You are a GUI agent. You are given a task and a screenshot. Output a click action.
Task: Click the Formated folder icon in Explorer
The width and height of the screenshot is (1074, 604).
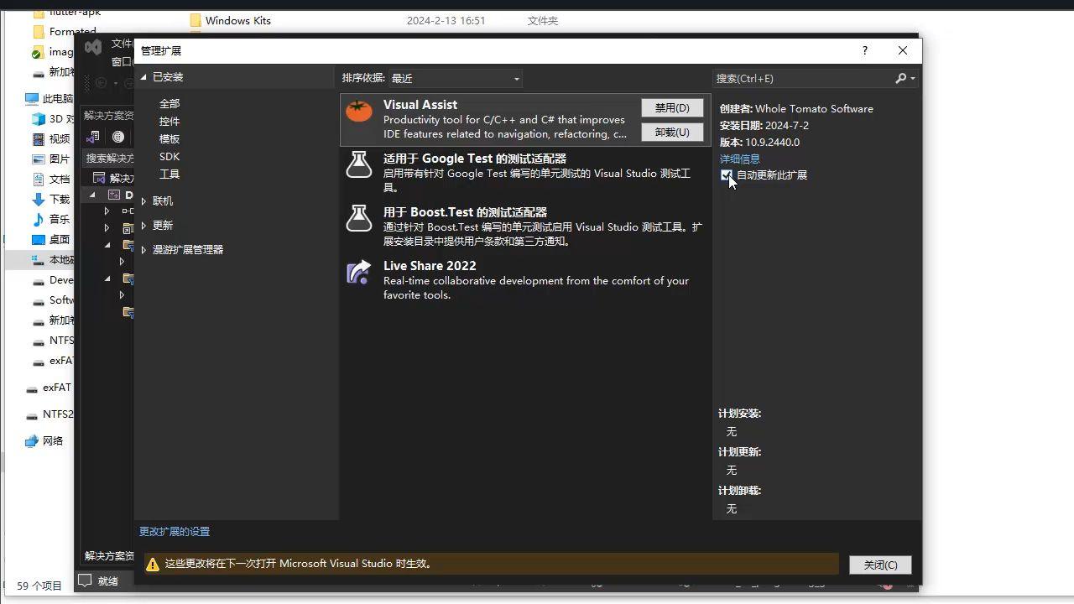coord(38,32)
